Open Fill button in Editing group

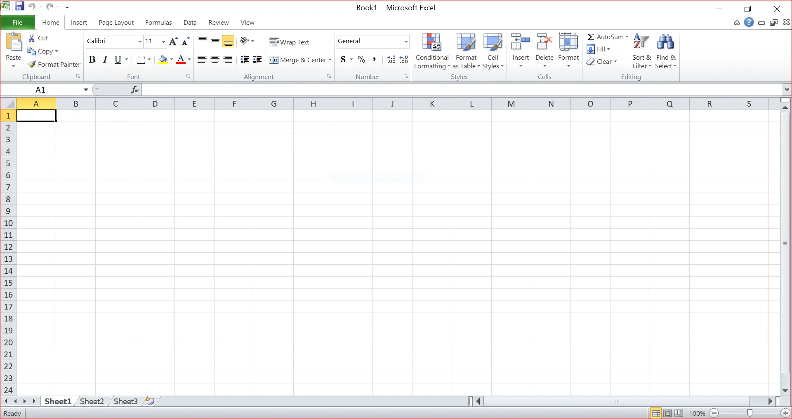pos(599,49)
